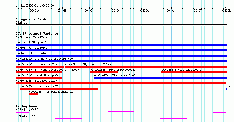The height and width of the screenshot is (122, 234).
Task: Select the nsv817994 (Wang2007) blue bar
Action: click(x=121, y=45)
